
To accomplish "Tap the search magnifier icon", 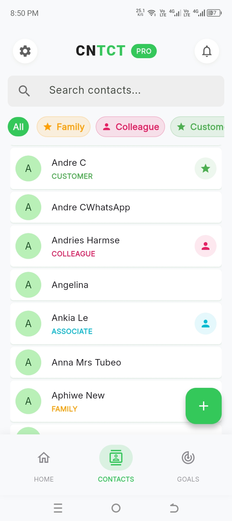I will pos(24,91).
